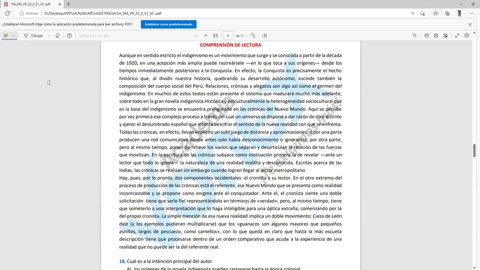Click Establecer como predeterminado button
The width and height of the screenshot is (480, 270).
168,24
